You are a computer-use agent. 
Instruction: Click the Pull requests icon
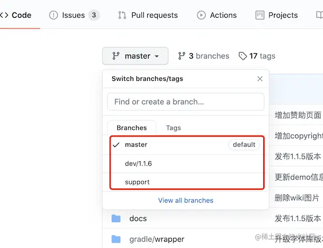[122, 15]
